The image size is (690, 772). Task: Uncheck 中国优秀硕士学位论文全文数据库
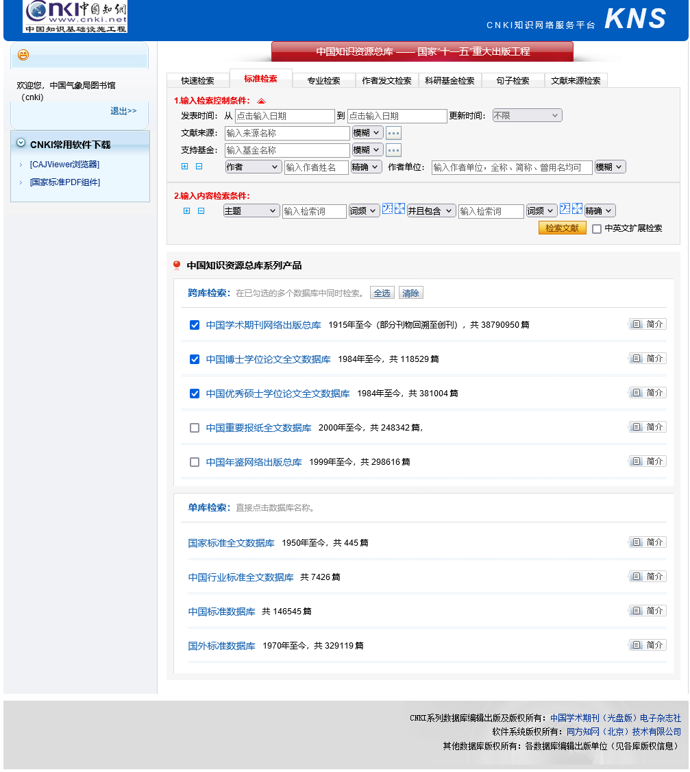click(195, 393)
